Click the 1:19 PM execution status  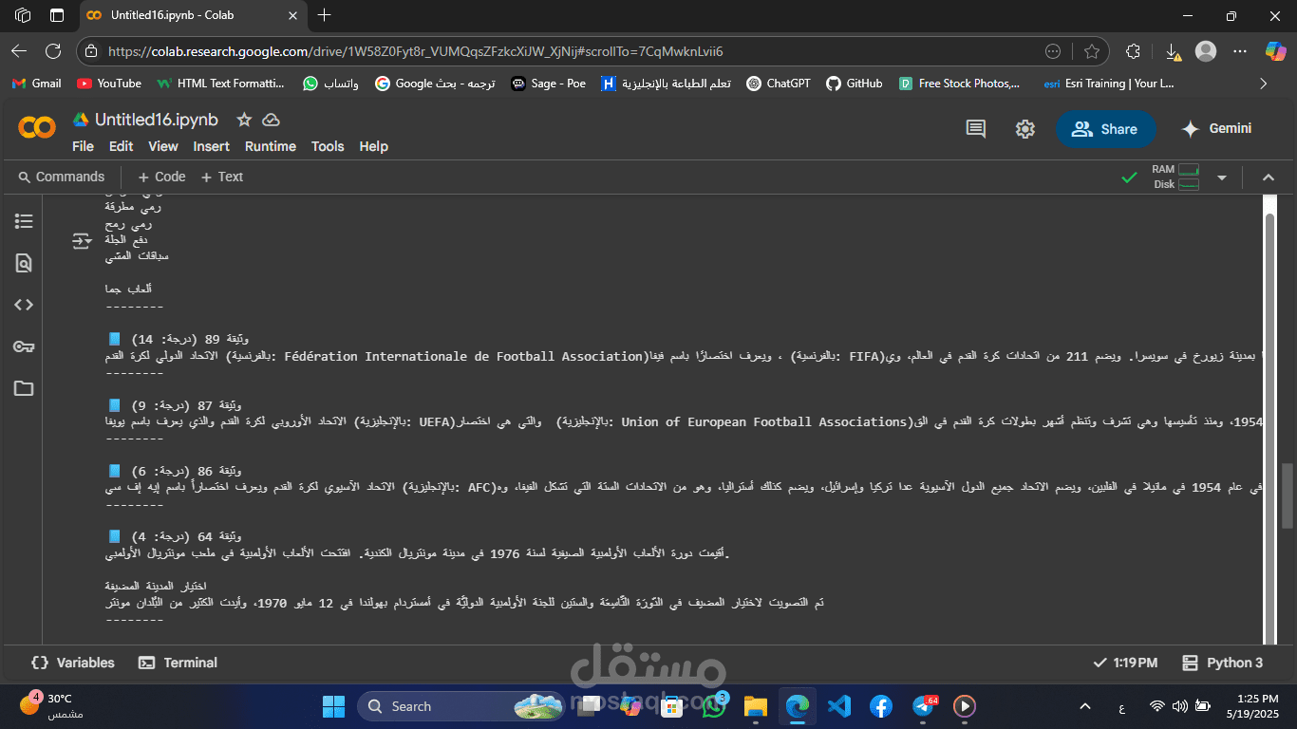pos(1125,663)
